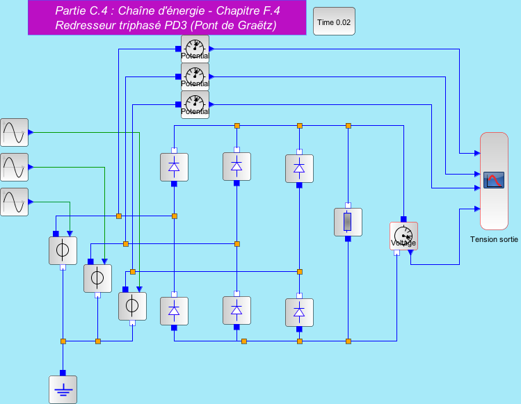Select the magenta Redresseur triphasé PD3 title block

pyautogui.click(x=166, y=18)
